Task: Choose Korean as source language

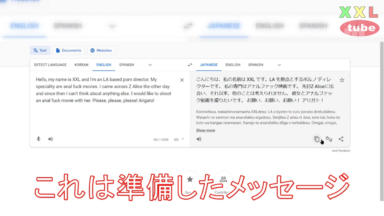Action: click(81, 65)
